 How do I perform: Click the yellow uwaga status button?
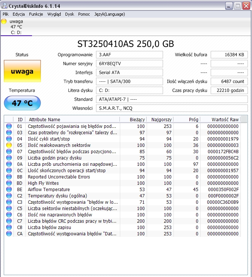point(22,71)
